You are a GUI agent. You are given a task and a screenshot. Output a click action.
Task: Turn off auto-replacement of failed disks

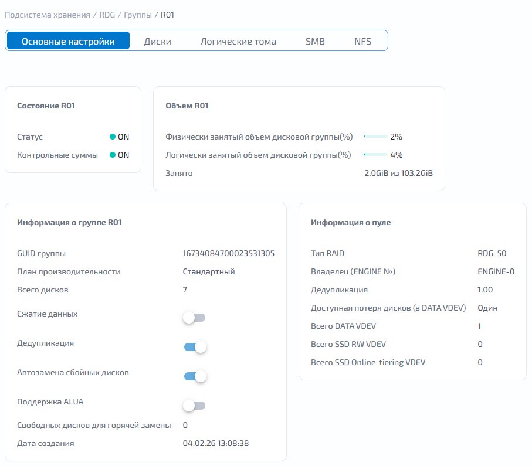click(195, 376)
